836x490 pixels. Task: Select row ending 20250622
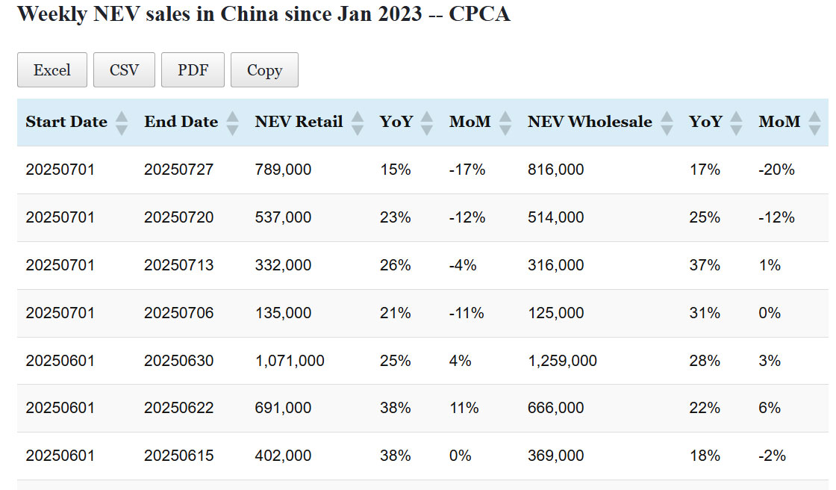(178, 408)
